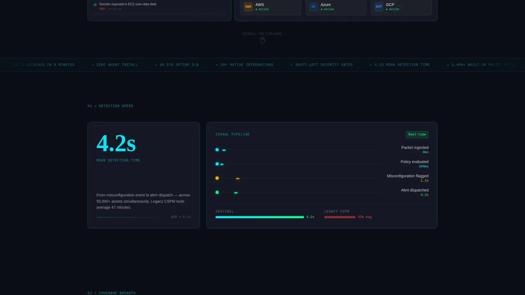Click the orange dot for Misconfiguration flagged

(217, 178)
